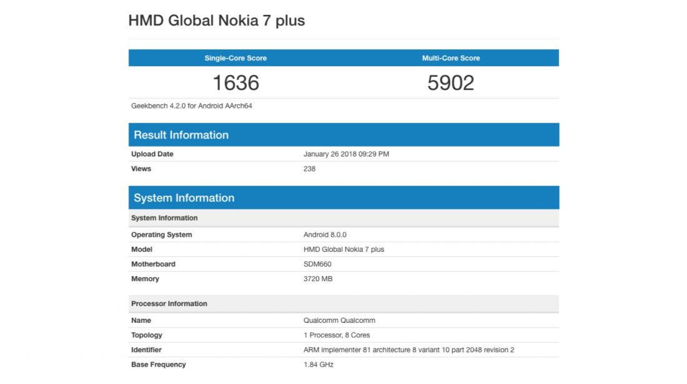Select the processor name Qualcomm Qualcomm
The image size is (687, 384).
[339, 320]
